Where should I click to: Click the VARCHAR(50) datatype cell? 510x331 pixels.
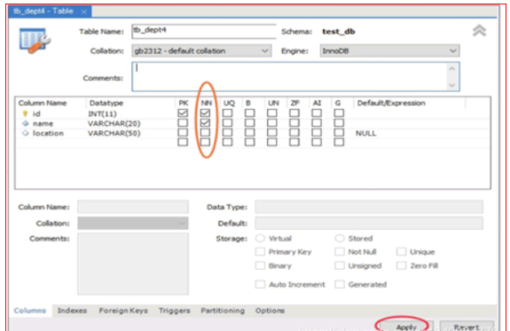pyautogui.click(x=114, y=133)
